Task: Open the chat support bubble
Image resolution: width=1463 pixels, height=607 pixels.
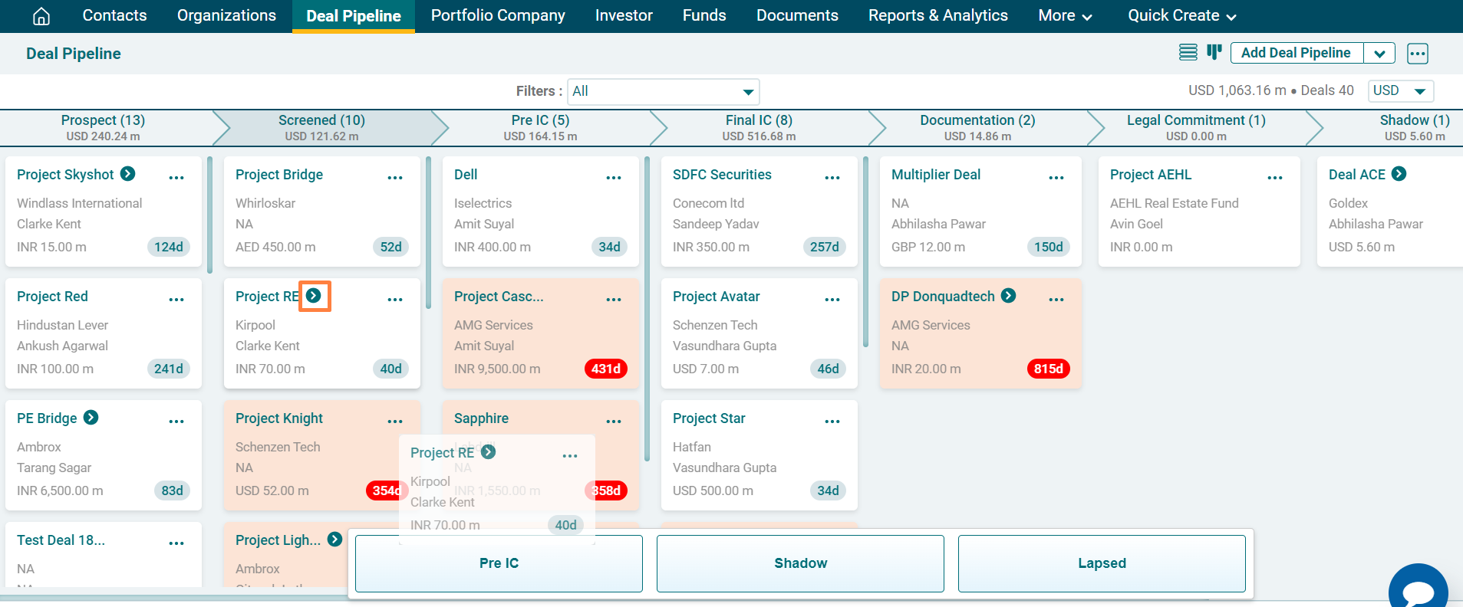Action: 1418,592
